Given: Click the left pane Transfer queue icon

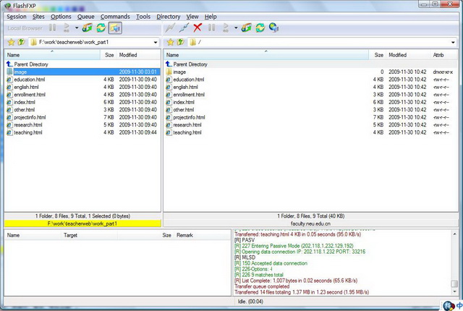Looking at the screenshot, I should coord(67,28).
